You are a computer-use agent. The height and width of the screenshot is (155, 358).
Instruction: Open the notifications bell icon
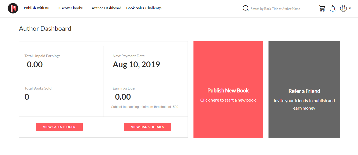pos(333,8)
